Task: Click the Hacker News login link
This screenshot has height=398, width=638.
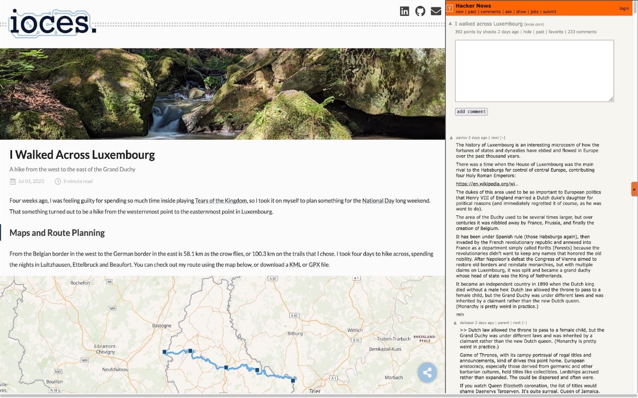Action: pyautogui.click(x=624, y=8)
